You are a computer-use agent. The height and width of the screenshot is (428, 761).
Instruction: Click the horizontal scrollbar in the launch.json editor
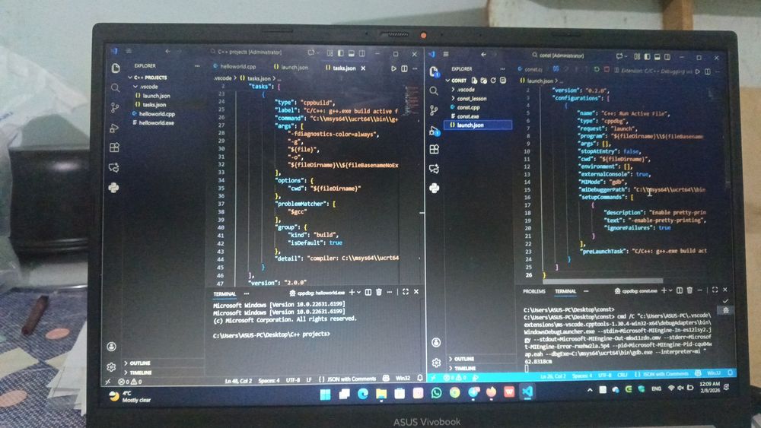point(603,281)
